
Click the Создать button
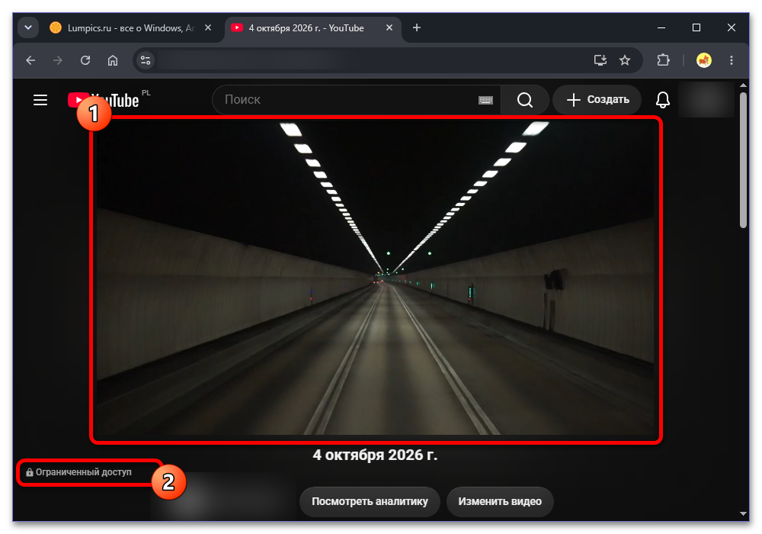click(x=597, y=100)
